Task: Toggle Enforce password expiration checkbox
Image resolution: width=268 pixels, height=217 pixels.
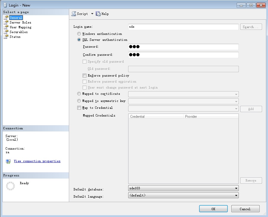Action: coord(84,81)
